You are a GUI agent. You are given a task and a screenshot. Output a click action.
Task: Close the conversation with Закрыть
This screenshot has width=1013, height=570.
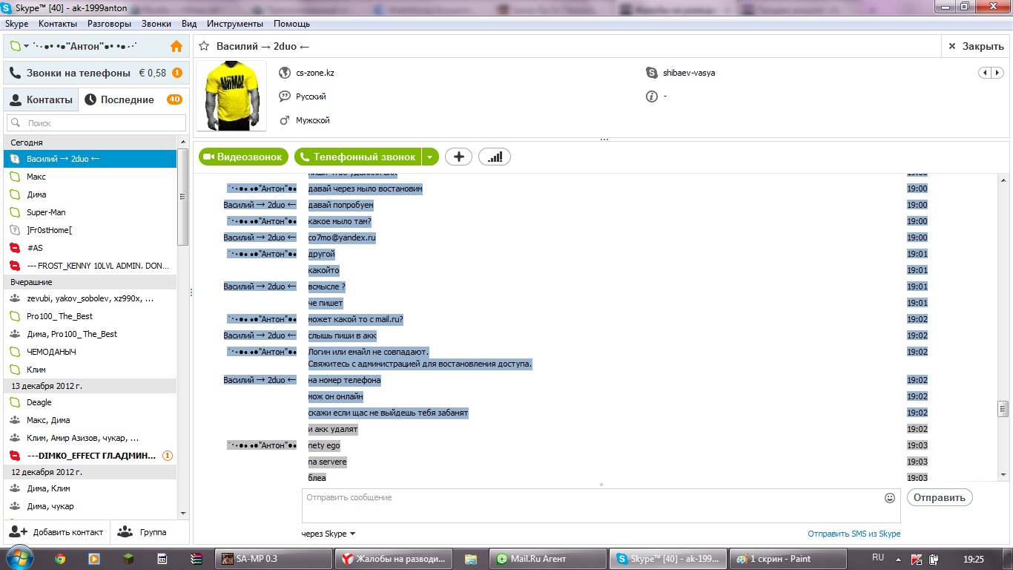click(x=976, y=46)
